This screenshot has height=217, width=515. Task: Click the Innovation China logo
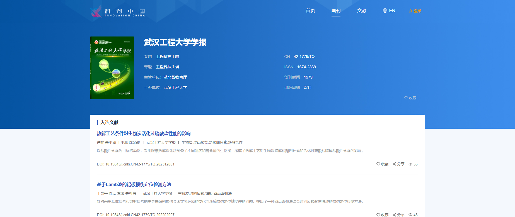click(x=117, y=11)
